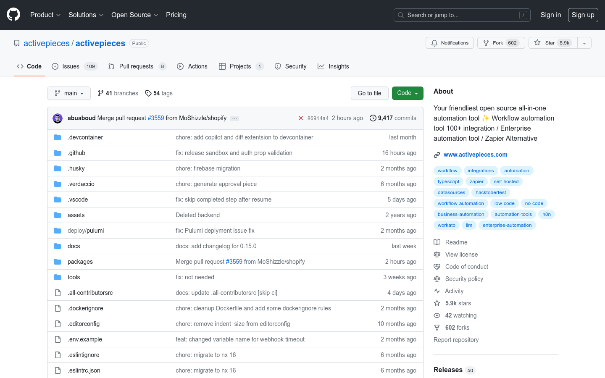Open the main branch selector dropdown

[x=69, y=93]
